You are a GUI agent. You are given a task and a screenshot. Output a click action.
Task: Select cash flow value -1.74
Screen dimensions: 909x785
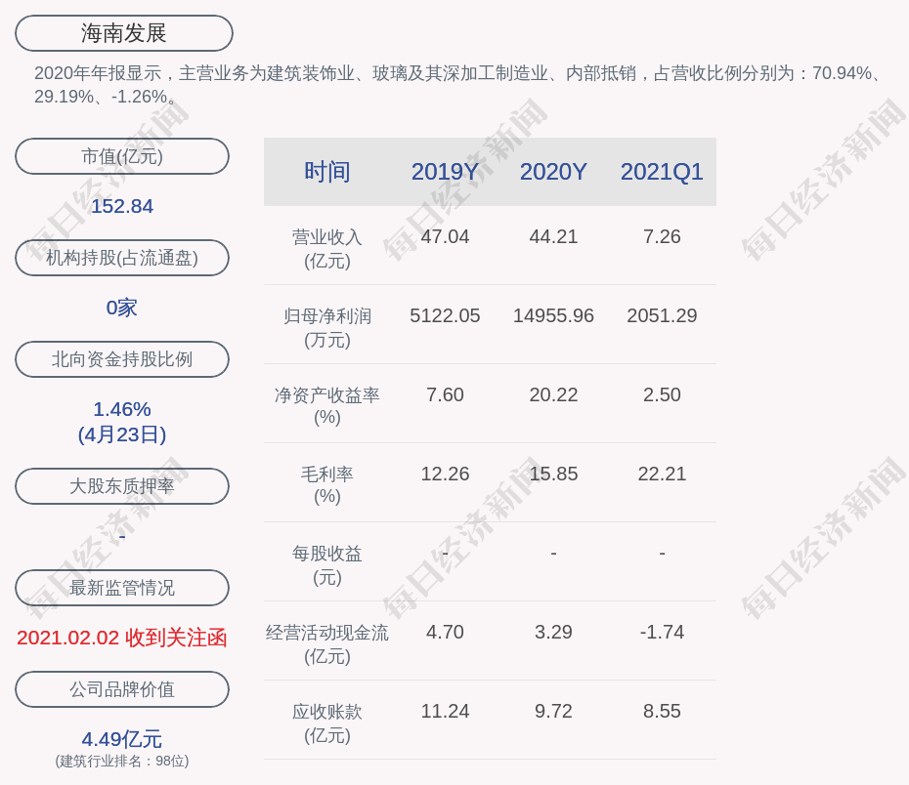click(x=662, y=632)
